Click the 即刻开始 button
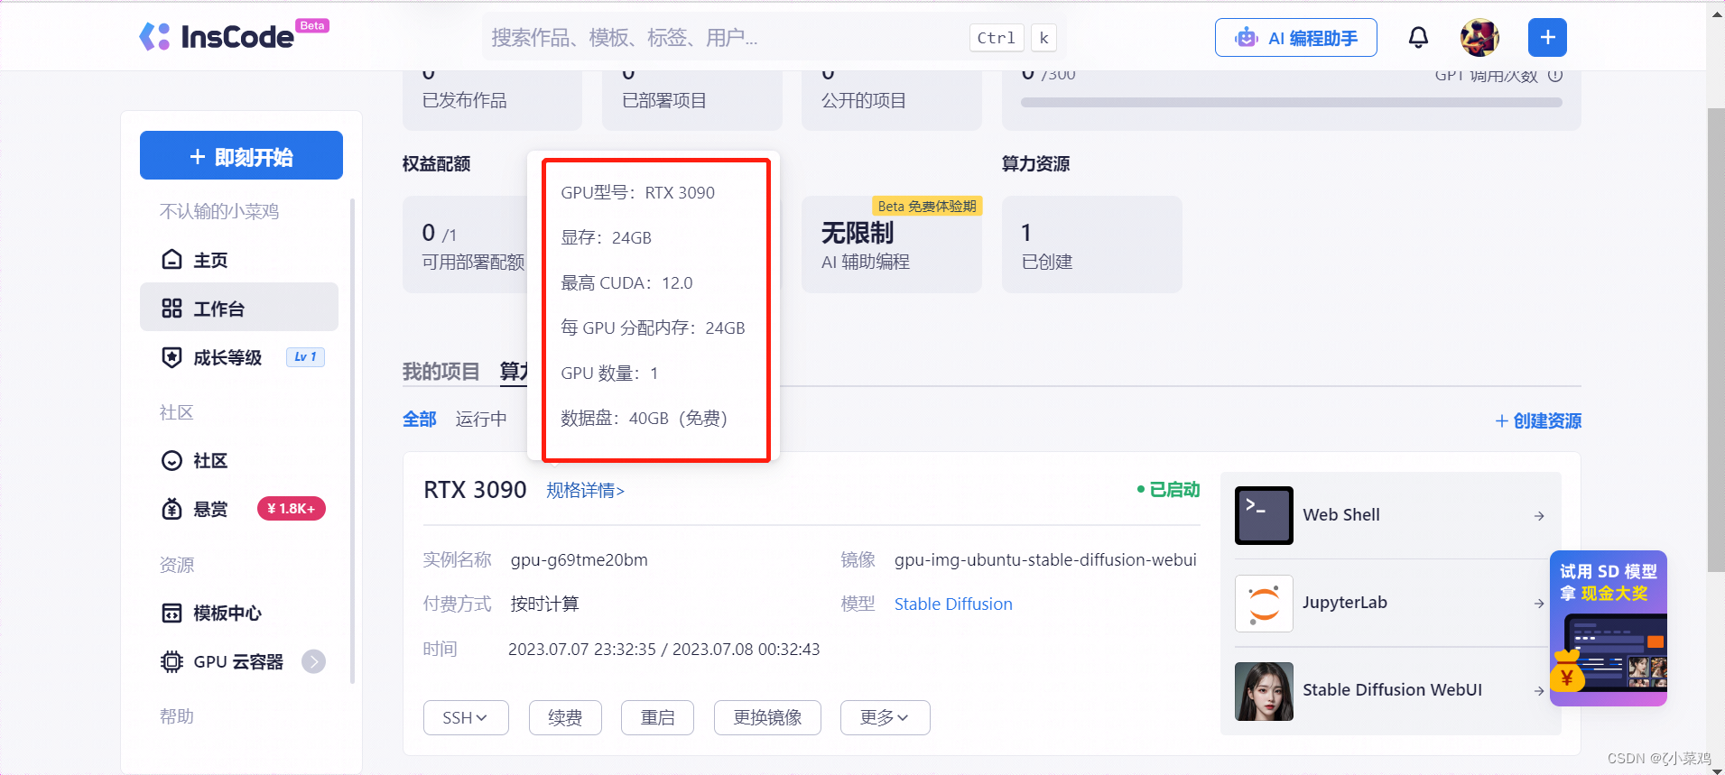 click(241, 155)
